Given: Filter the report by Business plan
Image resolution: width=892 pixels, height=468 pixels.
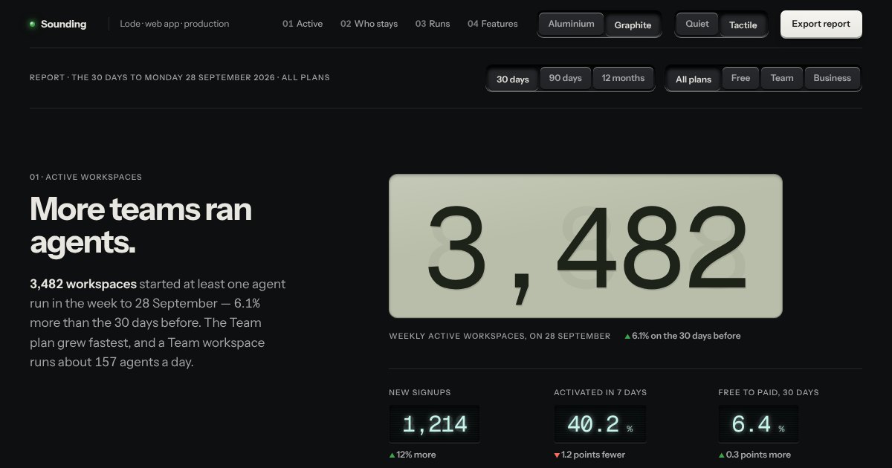Looking at the screenshot, I should 833,78.
